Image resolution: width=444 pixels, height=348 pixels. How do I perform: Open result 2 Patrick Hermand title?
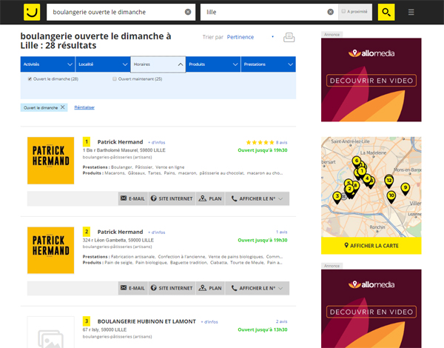[120, 232]
